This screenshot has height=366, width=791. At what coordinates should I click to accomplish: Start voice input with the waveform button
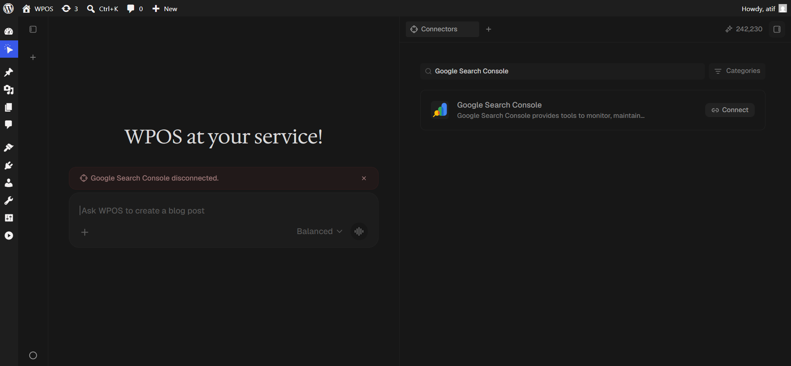359,231
